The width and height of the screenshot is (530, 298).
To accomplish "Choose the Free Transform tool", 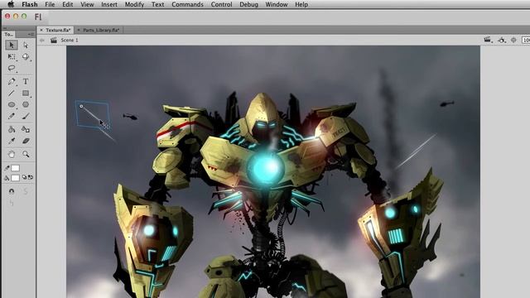I will pyautogui.click(x=12, y=57).
